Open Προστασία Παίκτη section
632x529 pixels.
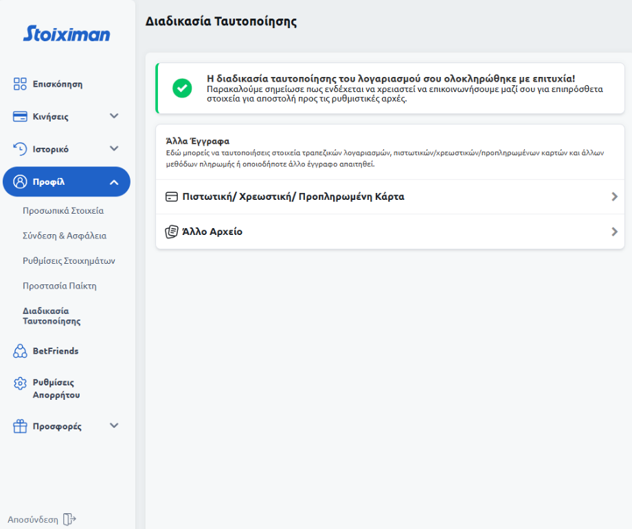pyautogui.click(x=60, y=286)
